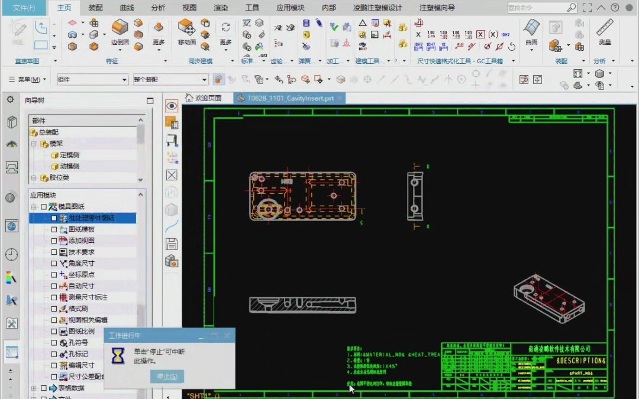
Task: Click the parenthesized (X) reference dimension icon
Action: tap(493, 35)
